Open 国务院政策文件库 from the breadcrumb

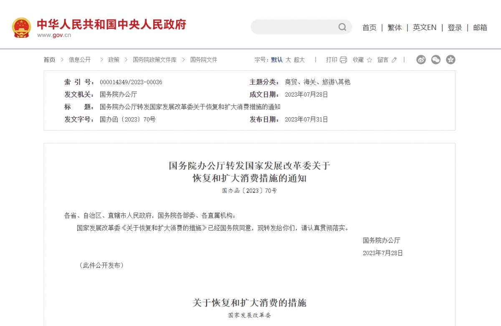(155, 60)
